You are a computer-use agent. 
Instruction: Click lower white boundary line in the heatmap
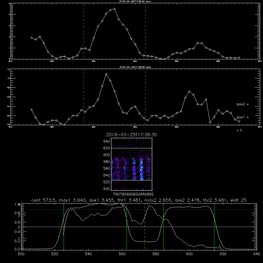pyautogui.click(x=132, y=180)
